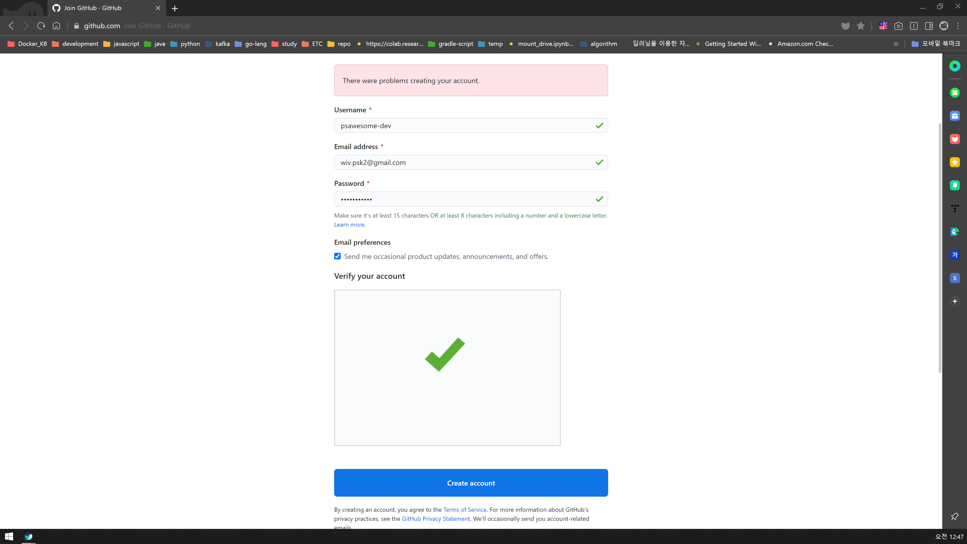Click the translation flag icon in toolbar
Screen dimensions: 967x544
(883, 25)
